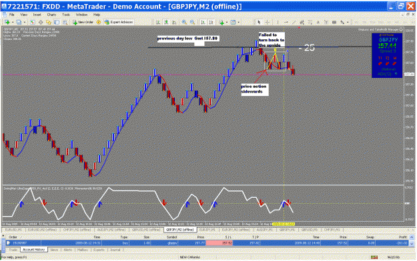The height and width of the screenshot is (261, 417).
Task: Open the Window menu
Action: click(81, 15)
